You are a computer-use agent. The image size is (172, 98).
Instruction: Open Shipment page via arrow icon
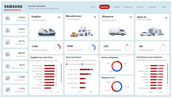click(x=131, y=17)
